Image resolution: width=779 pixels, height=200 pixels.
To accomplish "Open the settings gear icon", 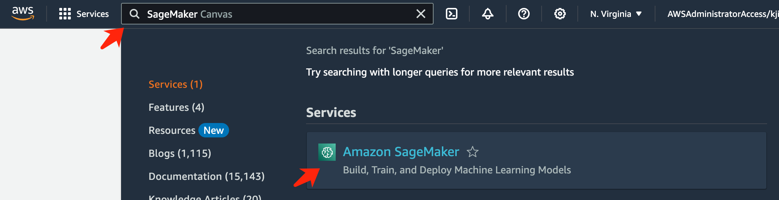I will click(x=560, y=14).
